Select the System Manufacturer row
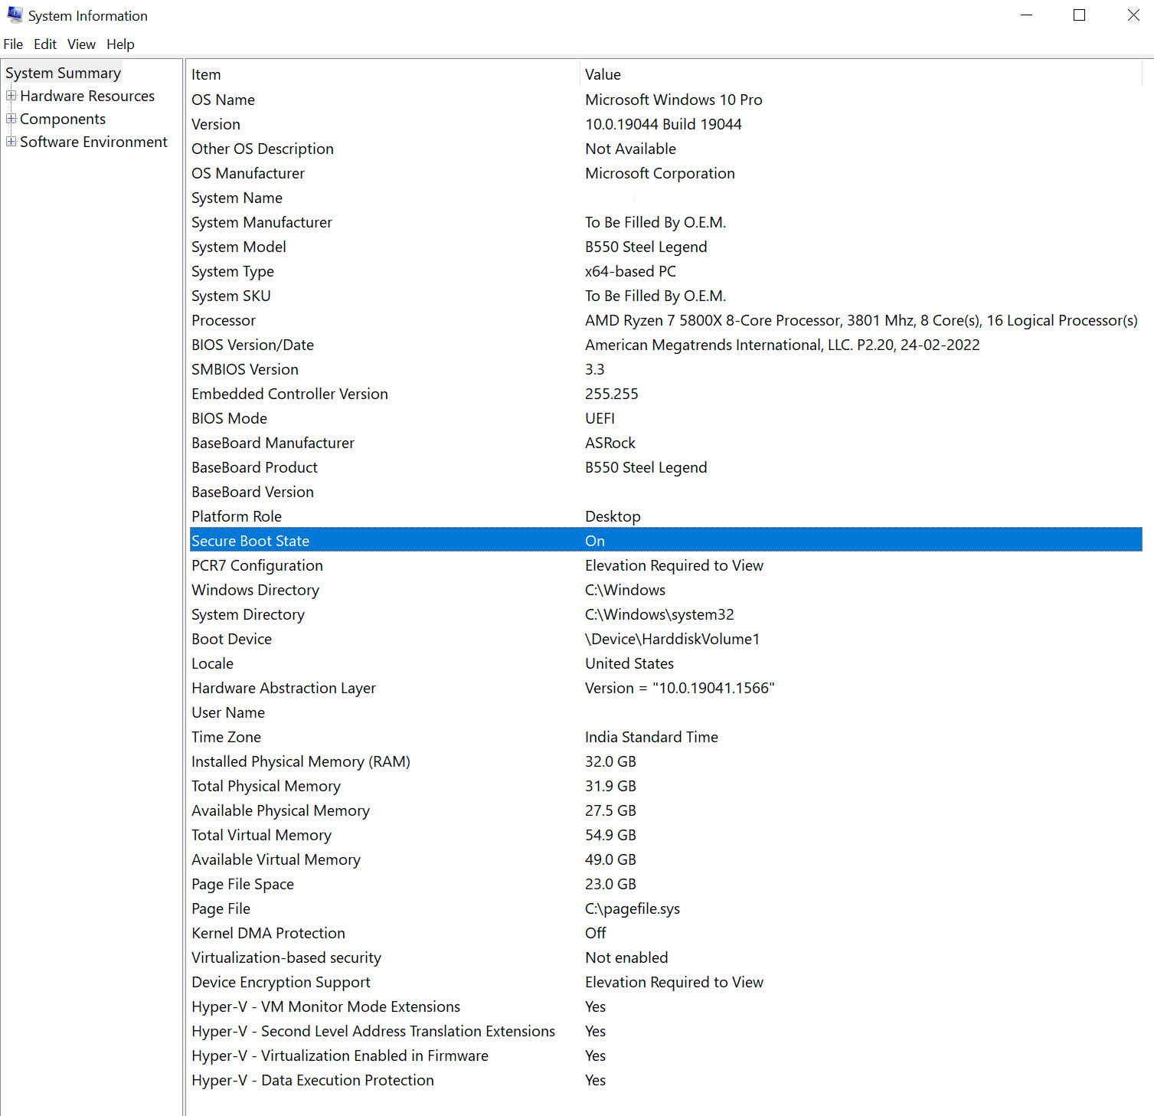 (x=665, y=222)
